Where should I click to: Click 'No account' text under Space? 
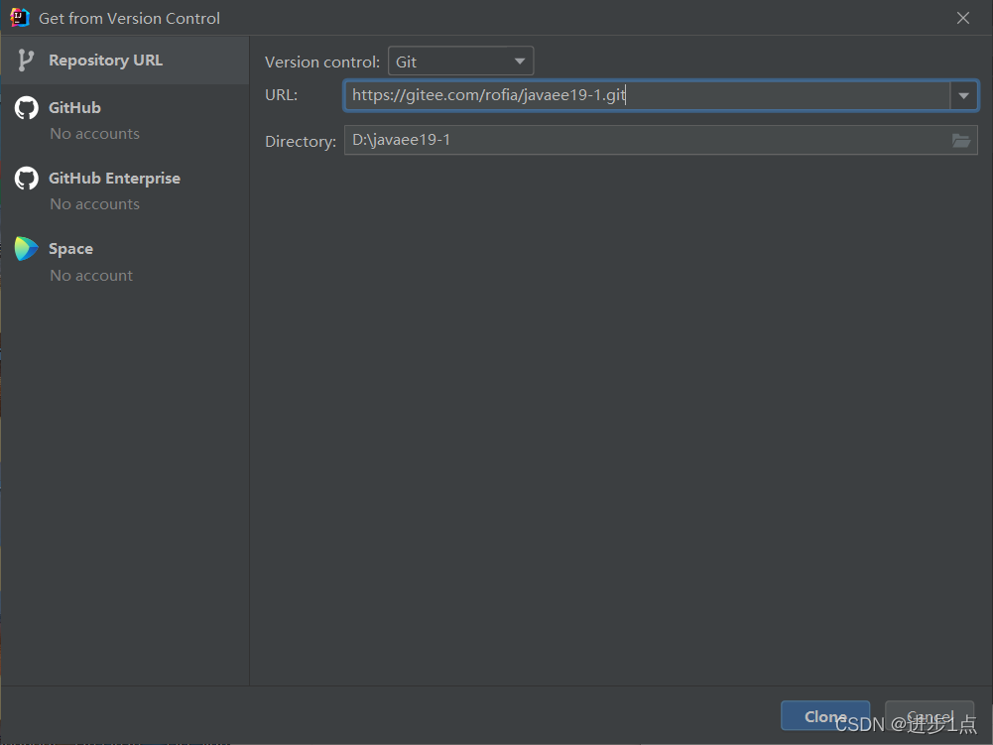[x=92, y=276]
